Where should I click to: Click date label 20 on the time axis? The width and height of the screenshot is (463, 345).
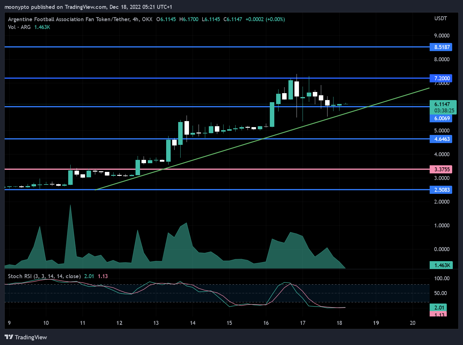pos(413,323)
